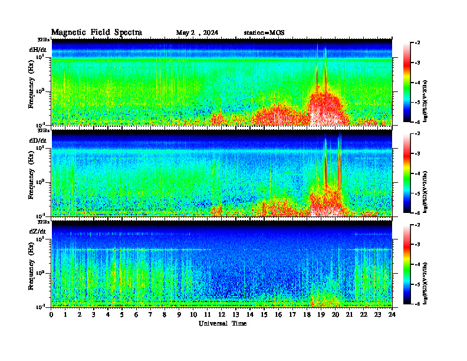Click hour 10 on the time axis
Screen dimensions: 467x361
(x=193, y=315)
